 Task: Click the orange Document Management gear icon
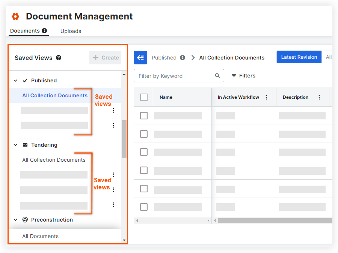(15, 16)
